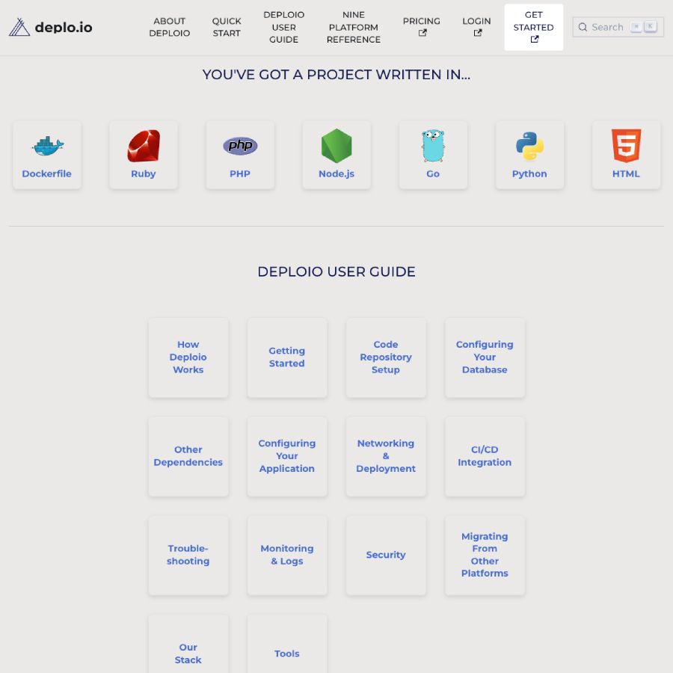Choose the Node.js hexagon icon

[x=336, y=146]
